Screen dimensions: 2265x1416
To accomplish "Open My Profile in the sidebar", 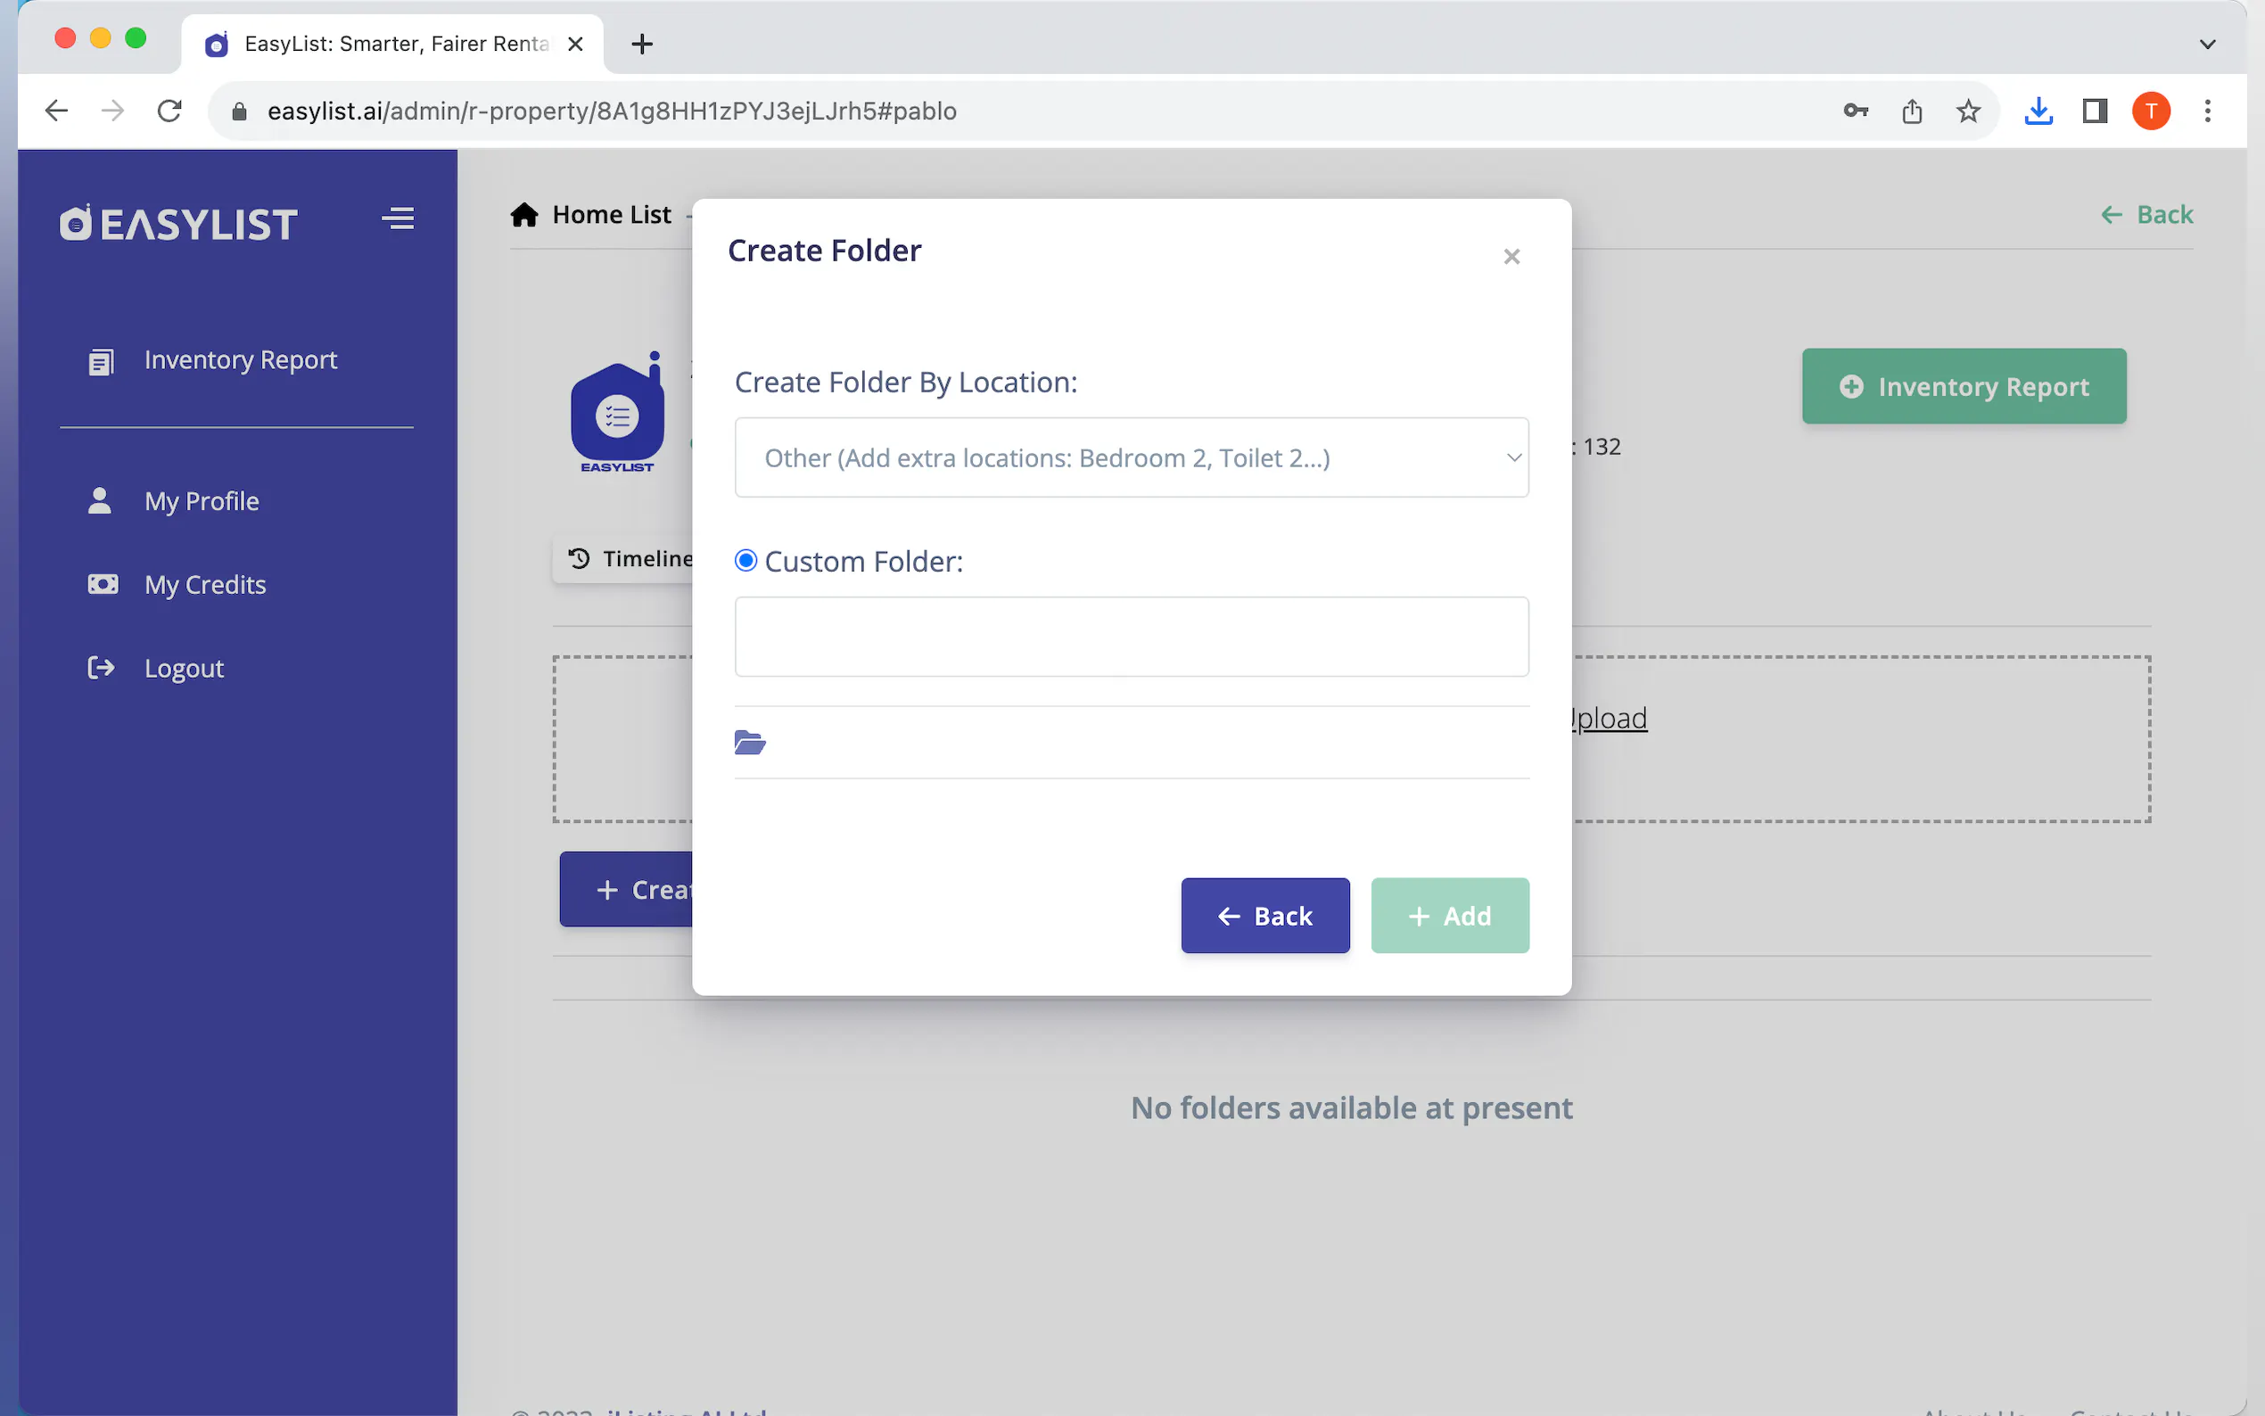I will [202, 501].
